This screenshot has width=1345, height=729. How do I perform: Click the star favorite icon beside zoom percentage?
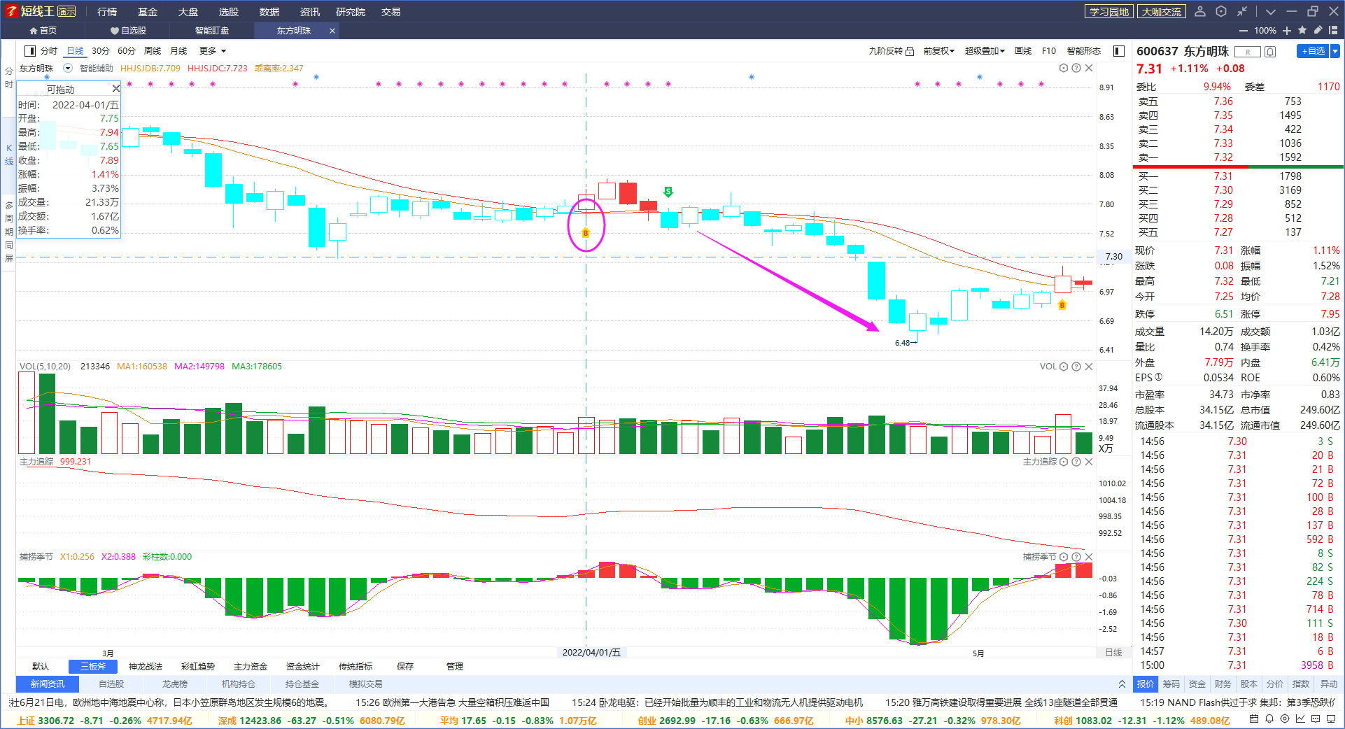[x=1302, y=30]
